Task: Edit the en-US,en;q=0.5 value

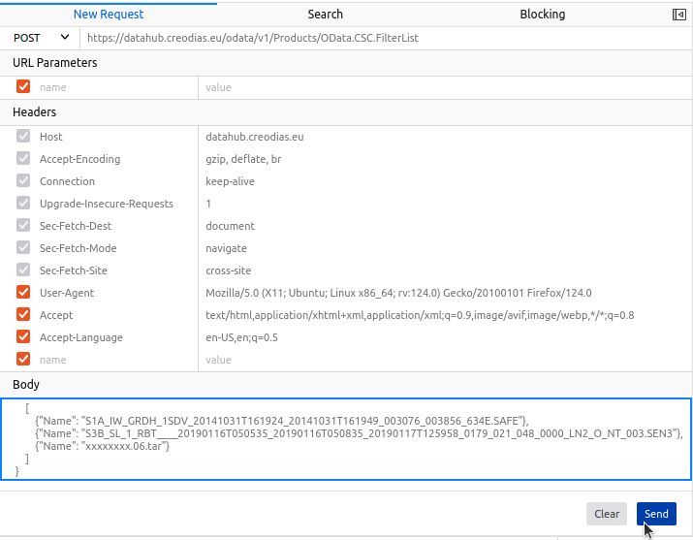Action: [241, 337]
